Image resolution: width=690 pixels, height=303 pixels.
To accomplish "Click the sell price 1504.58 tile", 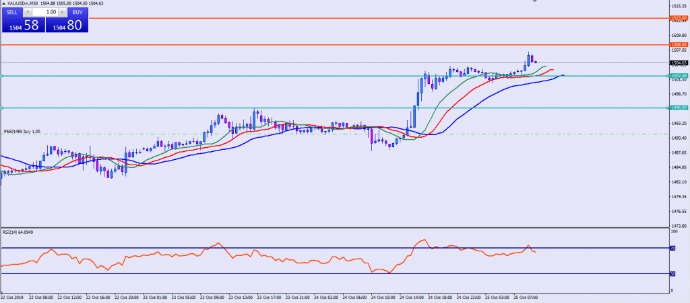I will click(x=22, y=26).
